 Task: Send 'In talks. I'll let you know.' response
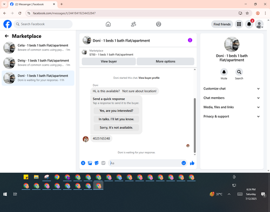point(116,119)
